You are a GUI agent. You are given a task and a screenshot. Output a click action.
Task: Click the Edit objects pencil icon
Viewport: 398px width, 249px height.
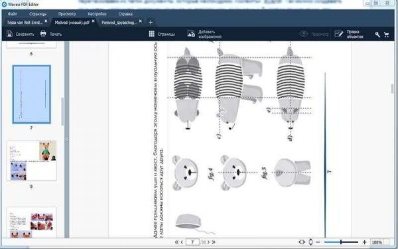(x=339, y=34)
